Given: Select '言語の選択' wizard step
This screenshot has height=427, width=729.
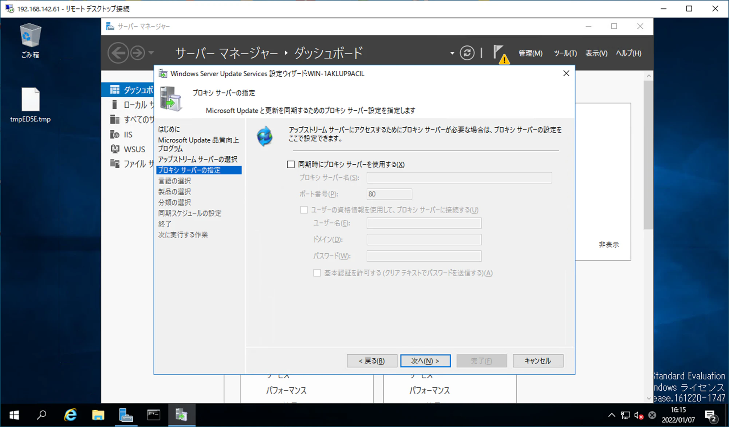Looking at the screenshot, I should click(174, 181).
